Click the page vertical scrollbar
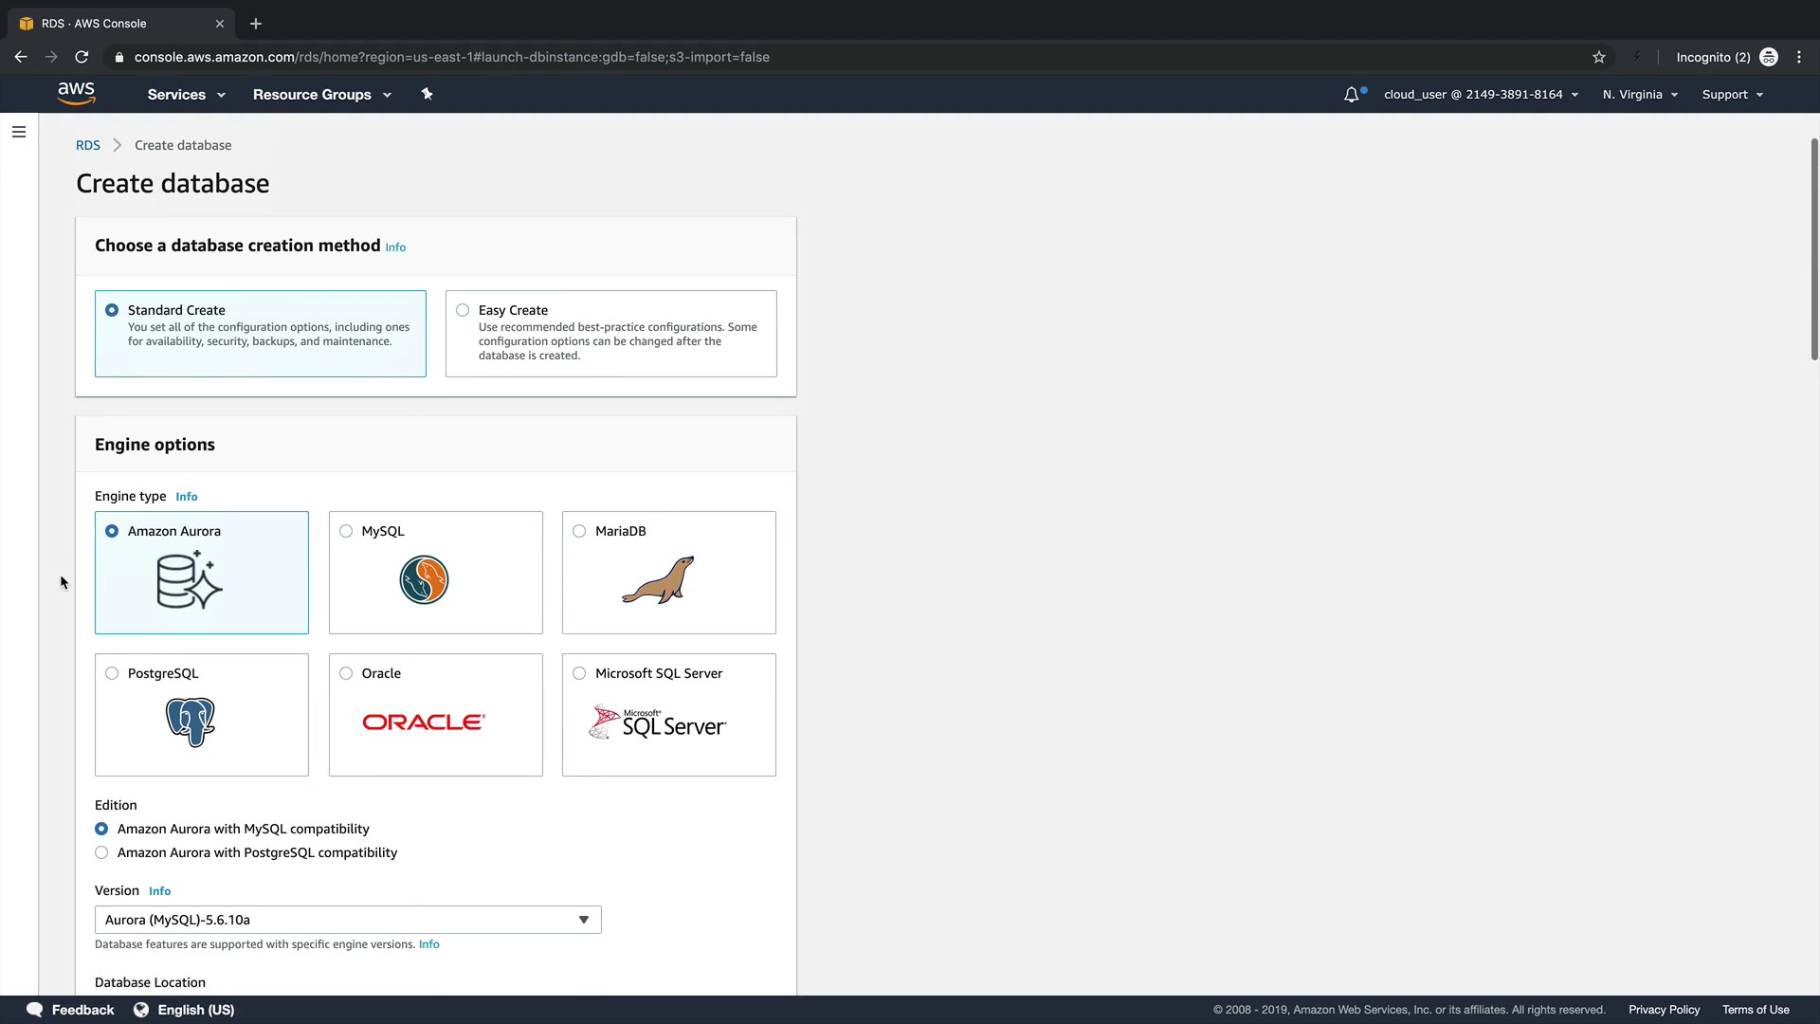The image size is (1820, 1024). point(1813,248)
